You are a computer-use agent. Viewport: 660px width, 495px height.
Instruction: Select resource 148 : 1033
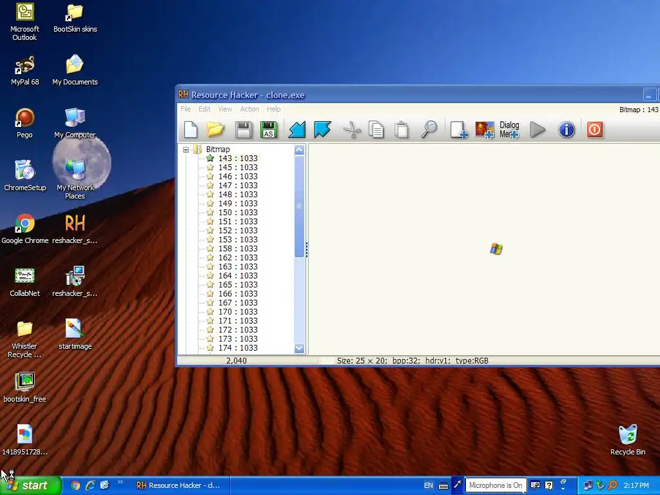click(238, 195)
